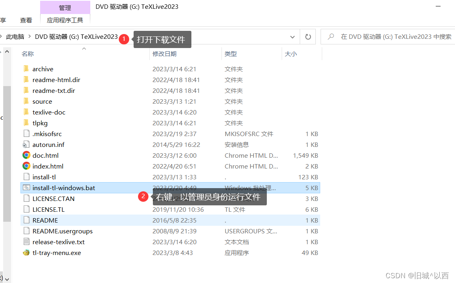Click the source folder icon
The width and height of the screenshot is (455, 283).
coord(26,101)
